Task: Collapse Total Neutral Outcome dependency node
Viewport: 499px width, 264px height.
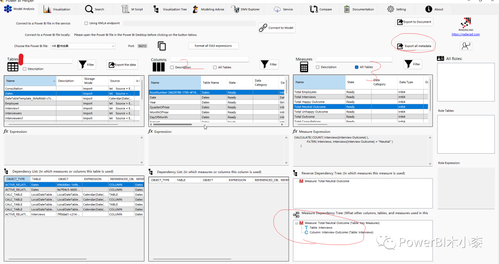Action: pyautogui.click(x=297, y=223)
